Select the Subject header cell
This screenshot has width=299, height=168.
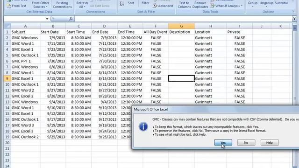point(25,32)
